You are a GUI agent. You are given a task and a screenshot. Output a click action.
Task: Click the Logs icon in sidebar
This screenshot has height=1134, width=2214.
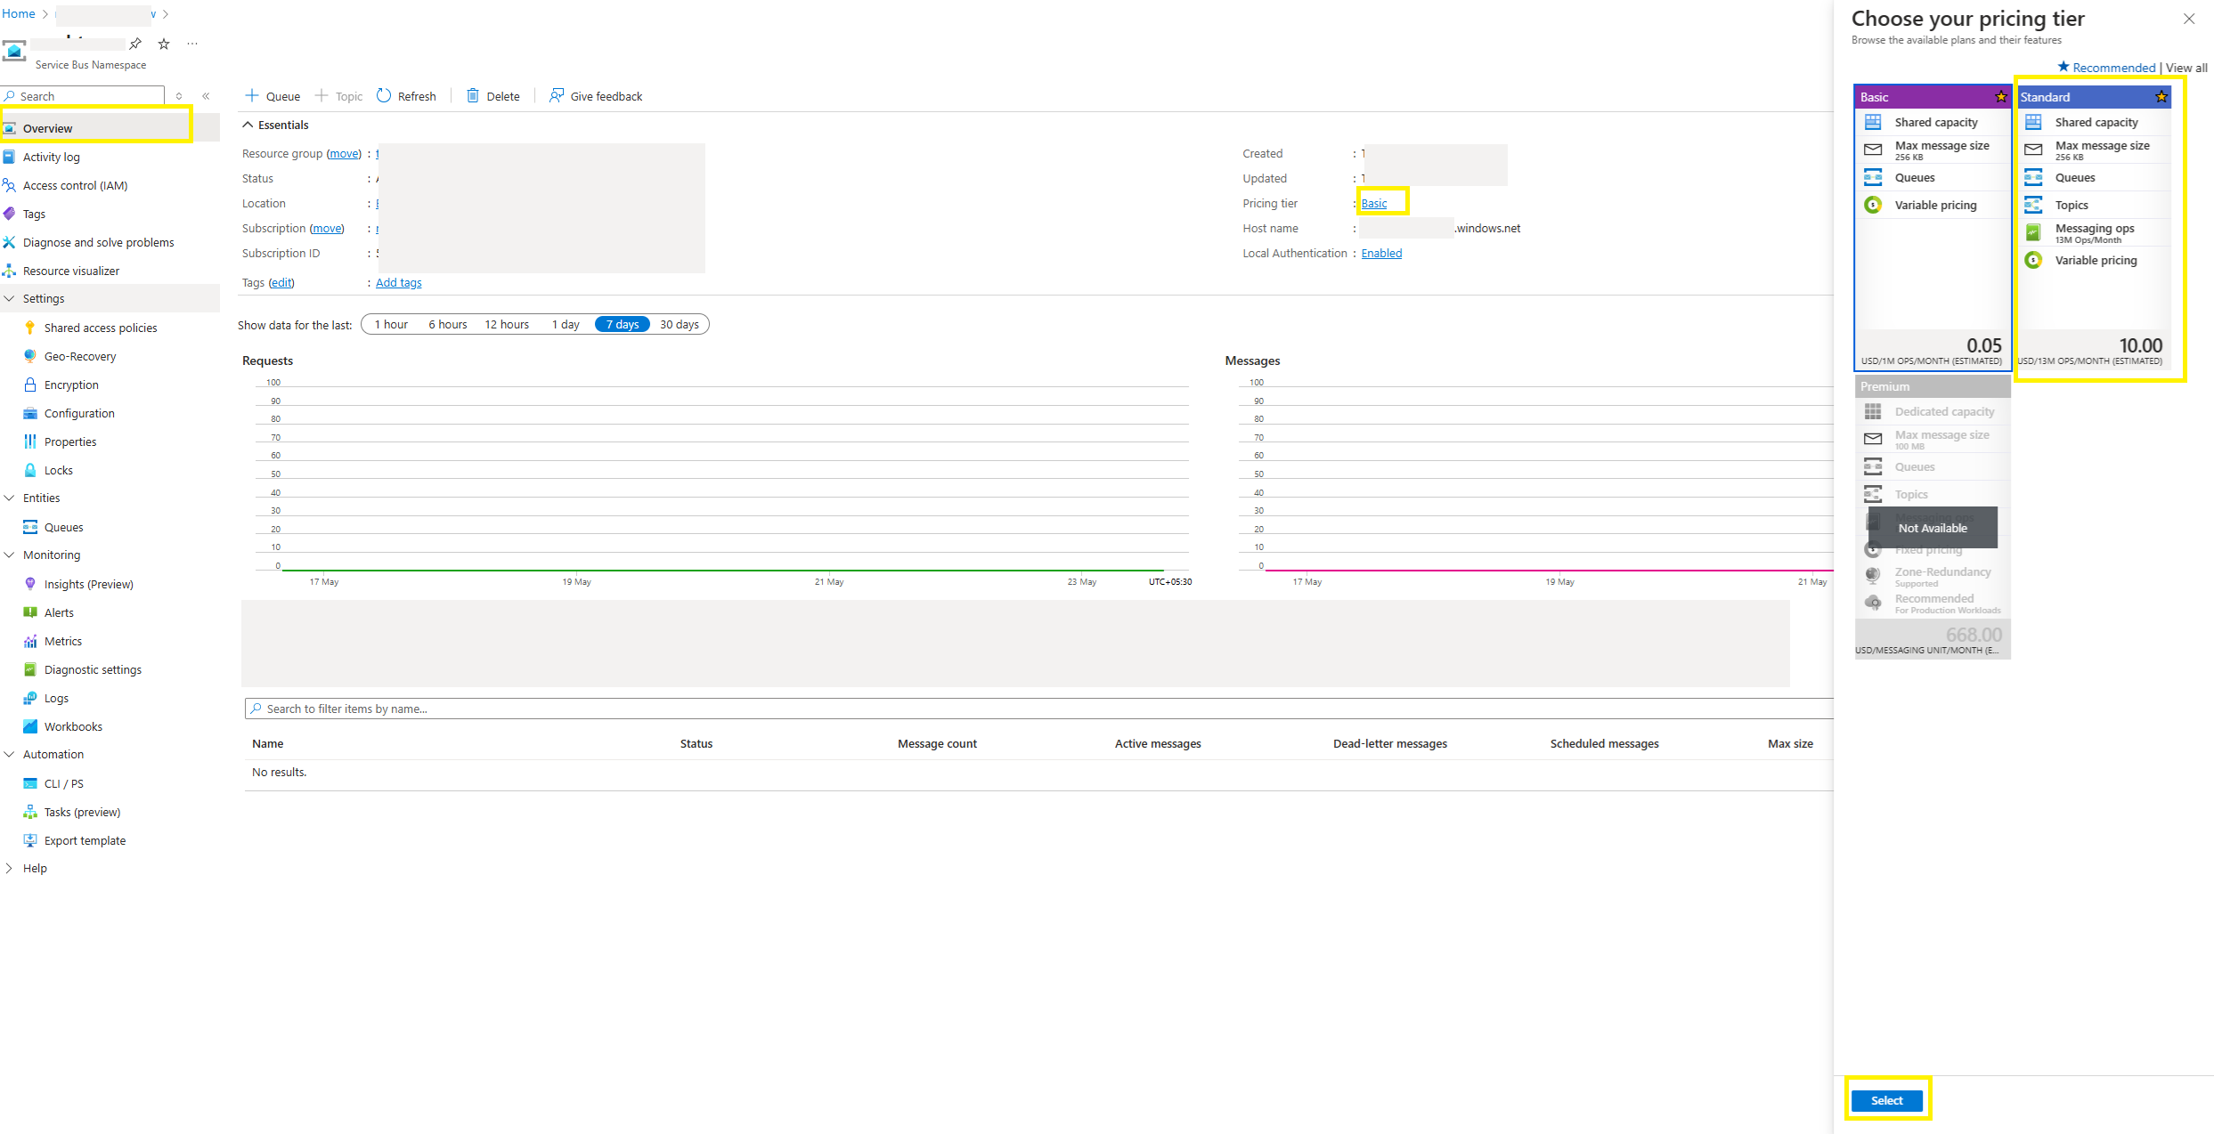tap(30, 698)
